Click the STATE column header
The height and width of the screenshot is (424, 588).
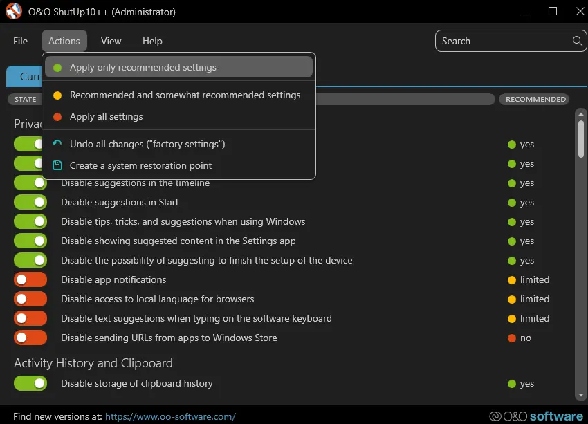pyautogui.click(x=25, y=100)
